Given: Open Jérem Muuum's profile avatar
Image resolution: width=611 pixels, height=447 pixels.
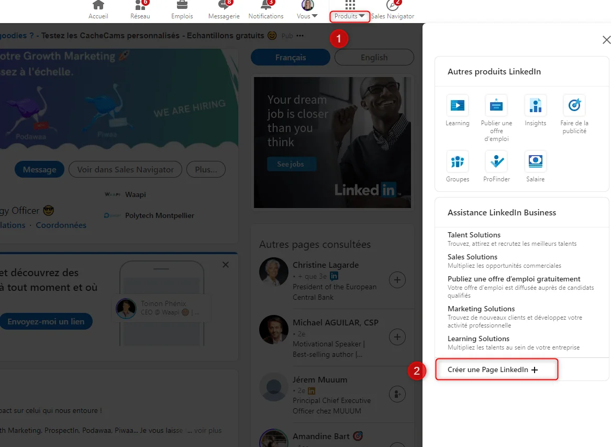Looking at the screenshot, I should click(x=273, y=387).
